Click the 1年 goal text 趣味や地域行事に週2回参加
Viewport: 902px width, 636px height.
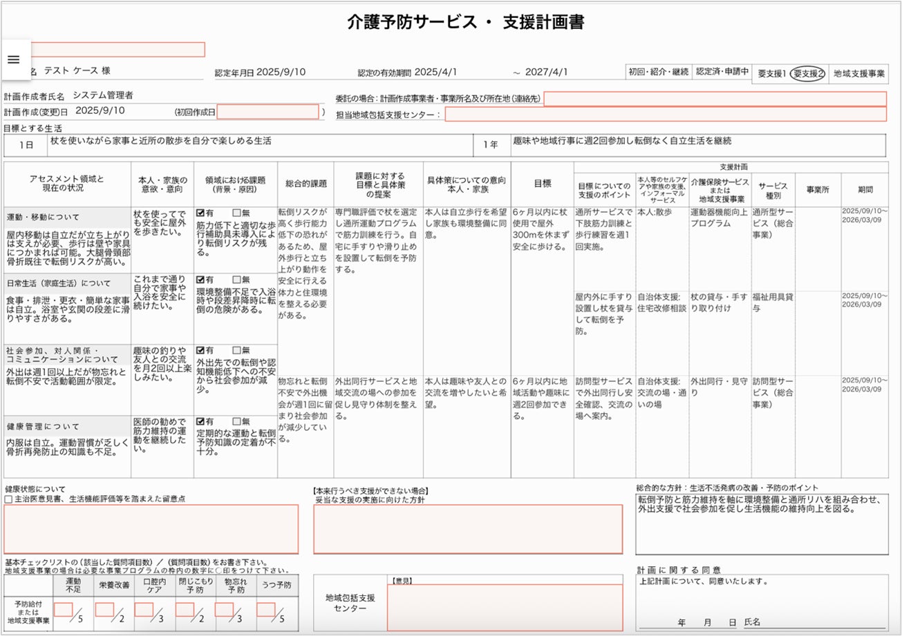point(621,141)
